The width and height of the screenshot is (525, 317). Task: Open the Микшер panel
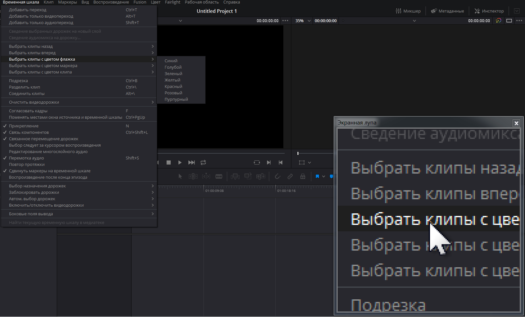(408, 11)
